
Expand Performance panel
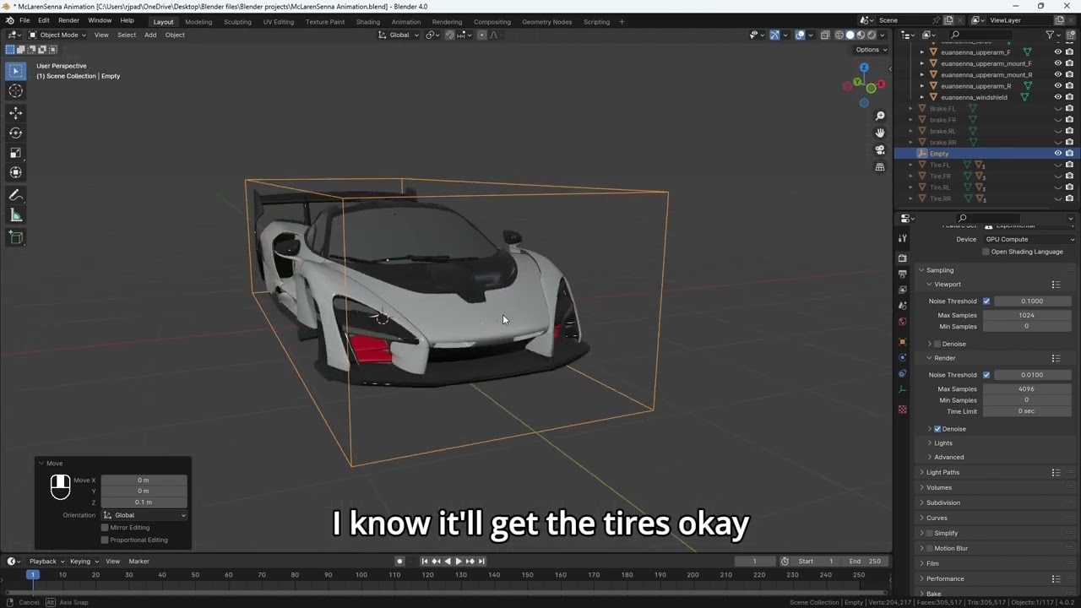[x=944, y=578]
